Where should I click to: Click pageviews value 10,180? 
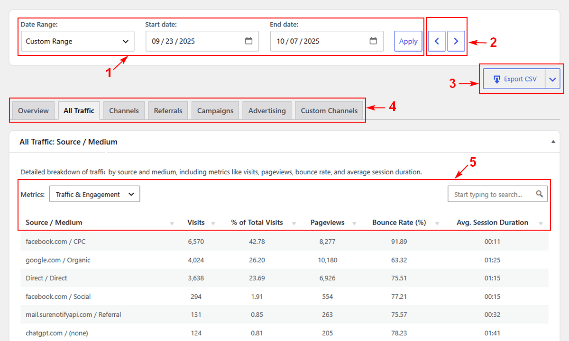point(327,260)
